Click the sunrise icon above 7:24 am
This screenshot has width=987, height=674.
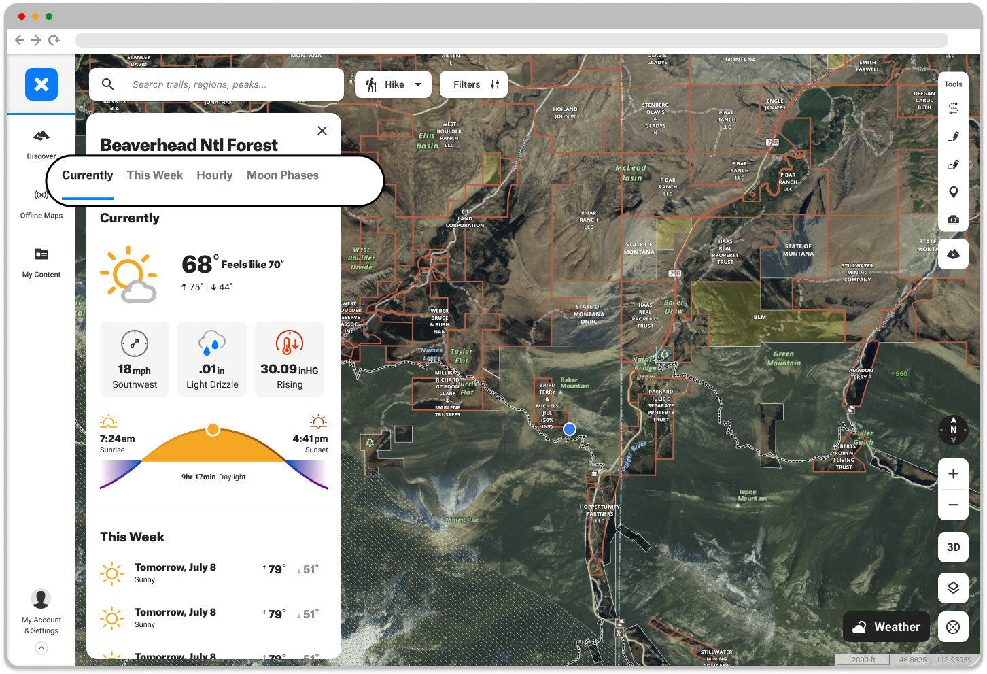point(108,422)
